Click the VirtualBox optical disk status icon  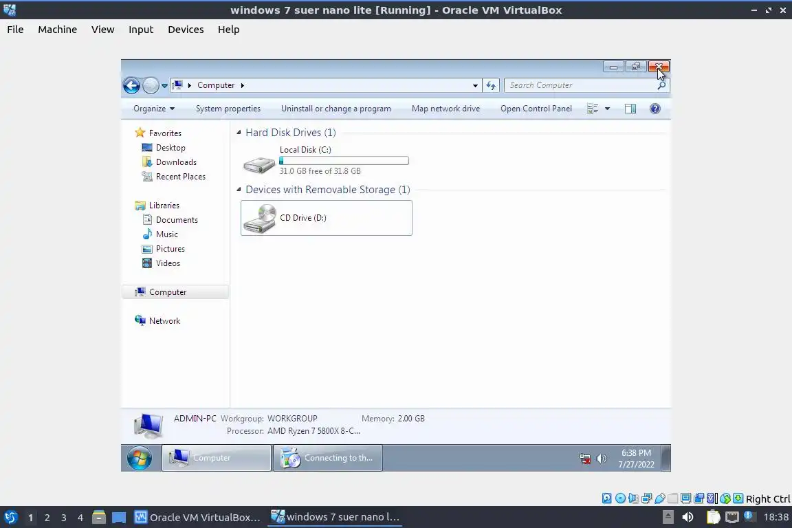[620, 498]
